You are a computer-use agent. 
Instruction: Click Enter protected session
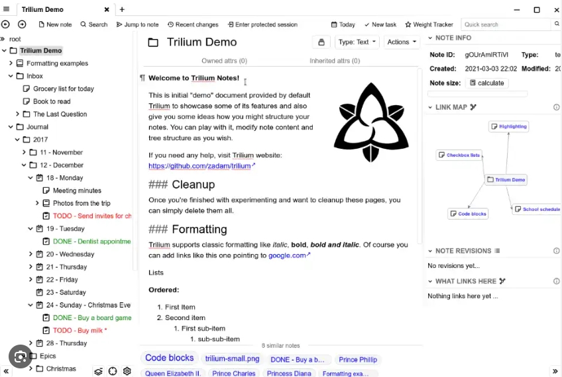pyautogui.click(x=262, y=24)
